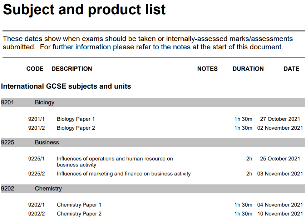306x223 pixels.
Task: Click the NOTES column header
Action: point(207,69)
